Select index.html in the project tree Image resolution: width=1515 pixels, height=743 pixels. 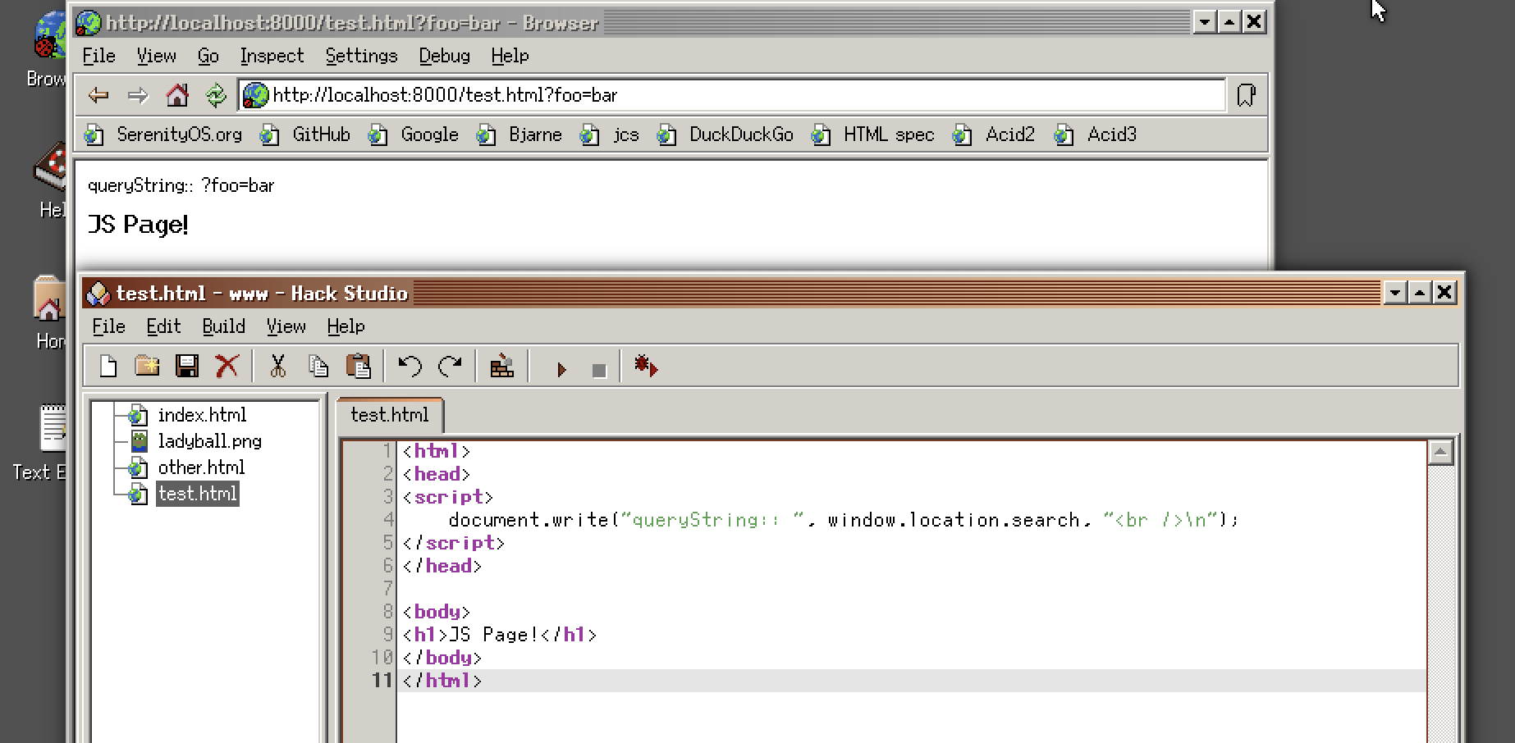coord(202,415)
